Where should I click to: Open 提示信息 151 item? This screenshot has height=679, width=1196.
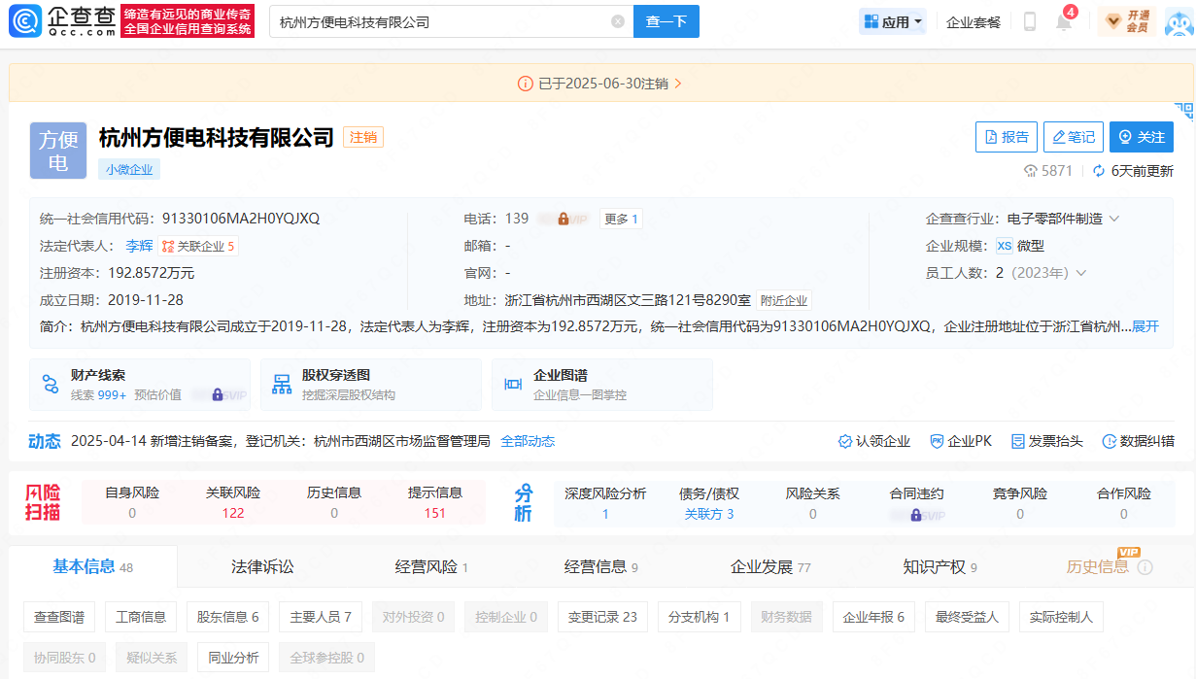pos(435,502)
